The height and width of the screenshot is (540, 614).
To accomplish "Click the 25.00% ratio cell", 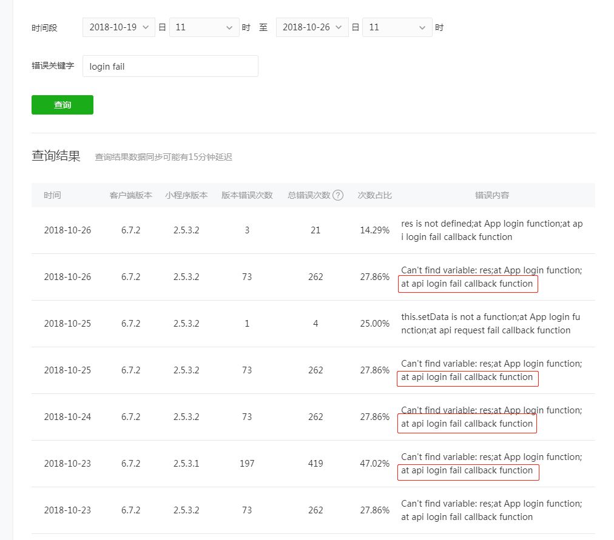I will click(x=375, y=324).
